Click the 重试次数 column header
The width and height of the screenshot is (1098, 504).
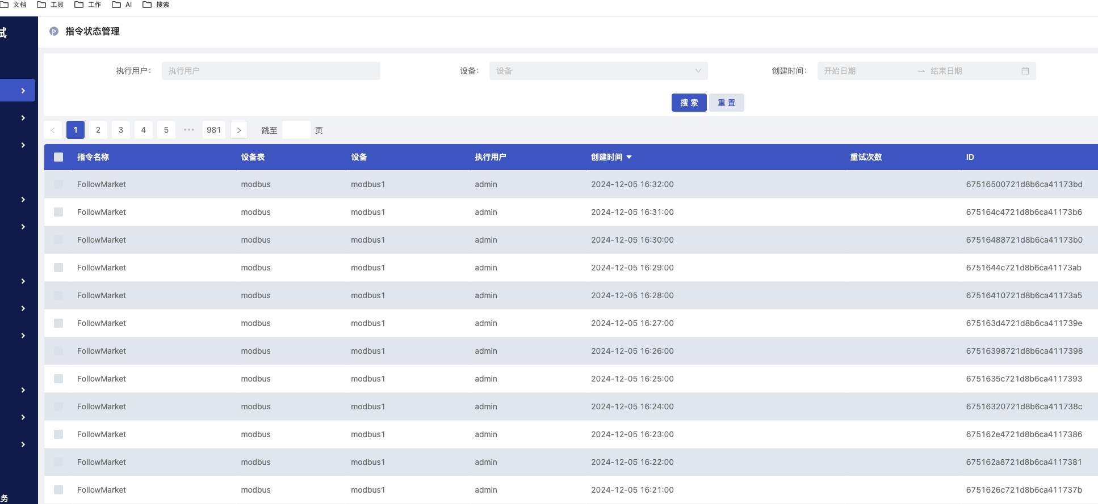pos(866,157)
